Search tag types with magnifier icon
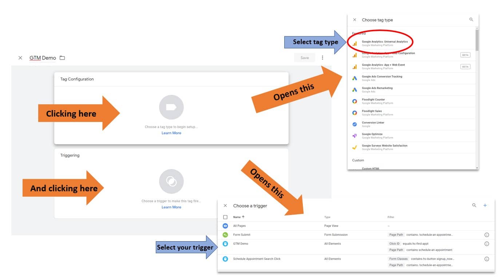Image resolution: width=499 pixels, height=278 pixels. click(471, 20)
